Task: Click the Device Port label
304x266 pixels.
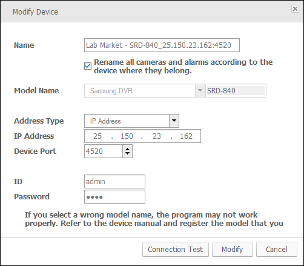Action: click(x=35, y=151)
